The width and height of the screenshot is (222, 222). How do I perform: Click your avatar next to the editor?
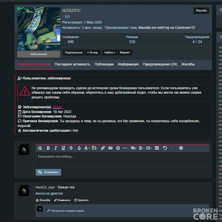click(24, 149)
